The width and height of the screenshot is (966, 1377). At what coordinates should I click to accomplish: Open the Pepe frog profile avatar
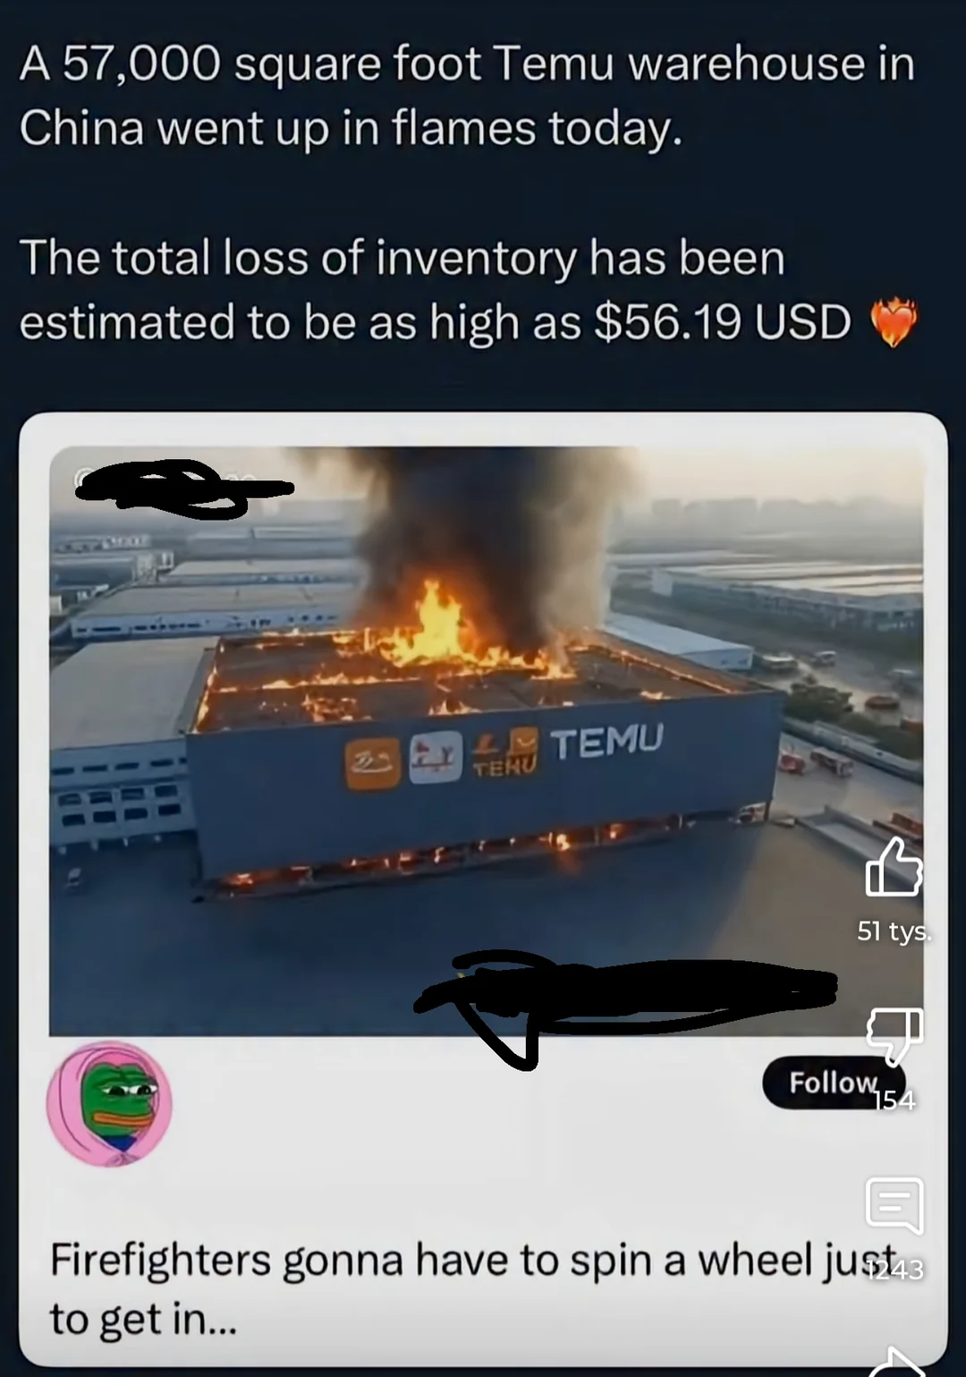[109, 1103]
